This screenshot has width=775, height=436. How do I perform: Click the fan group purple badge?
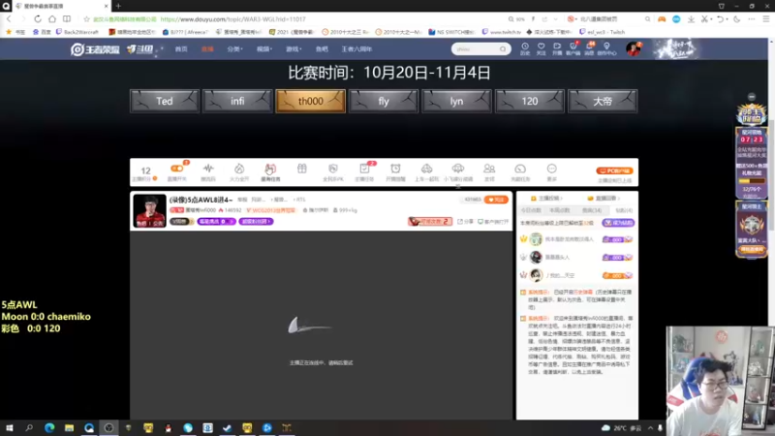pos(256,222)
